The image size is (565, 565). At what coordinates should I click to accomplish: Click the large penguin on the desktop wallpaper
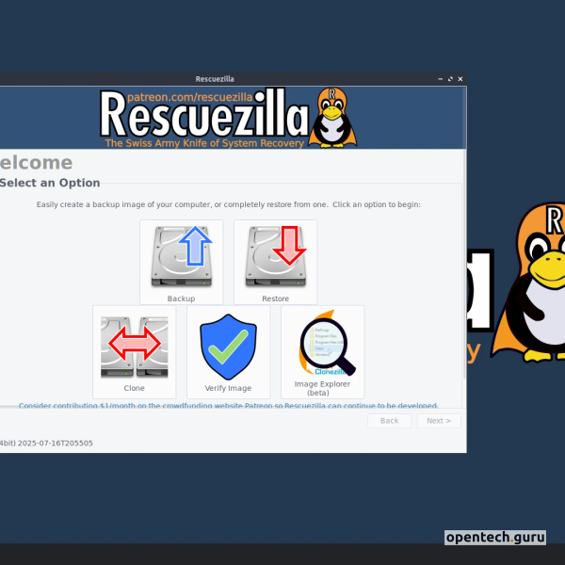529,282
